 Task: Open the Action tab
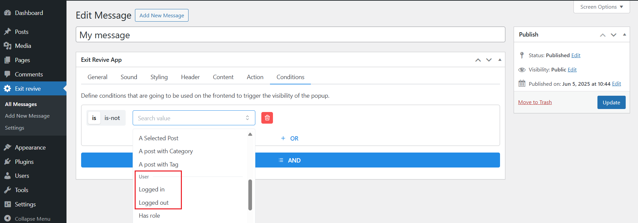[255, 77]
